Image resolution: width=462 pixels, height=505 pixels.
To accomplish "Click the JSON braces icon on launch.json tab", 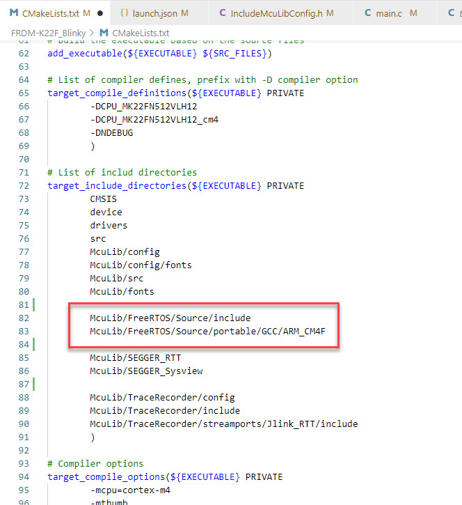I will 124,13.
